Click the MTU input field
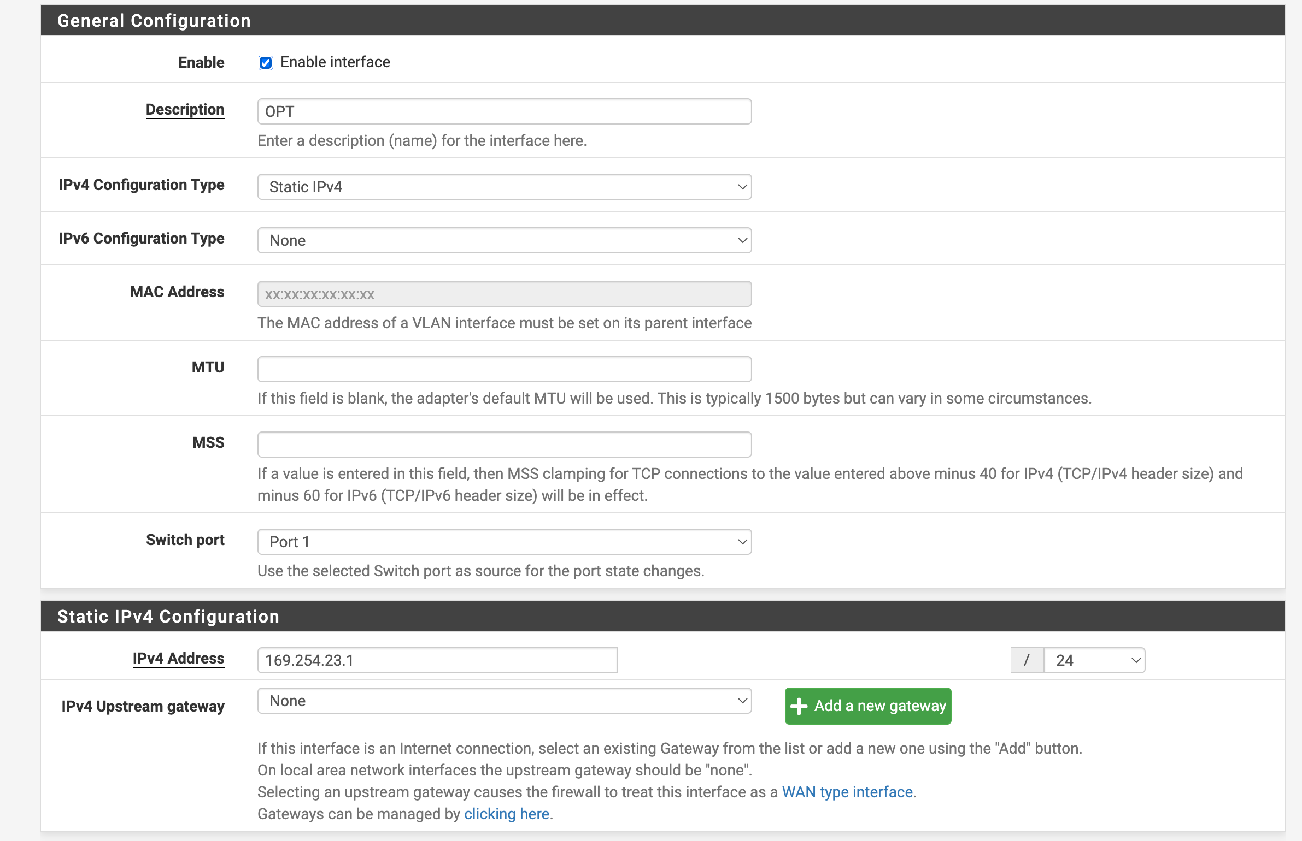Screen dimensions: 1302x841 pyautogui.click(x=504, y=369)
